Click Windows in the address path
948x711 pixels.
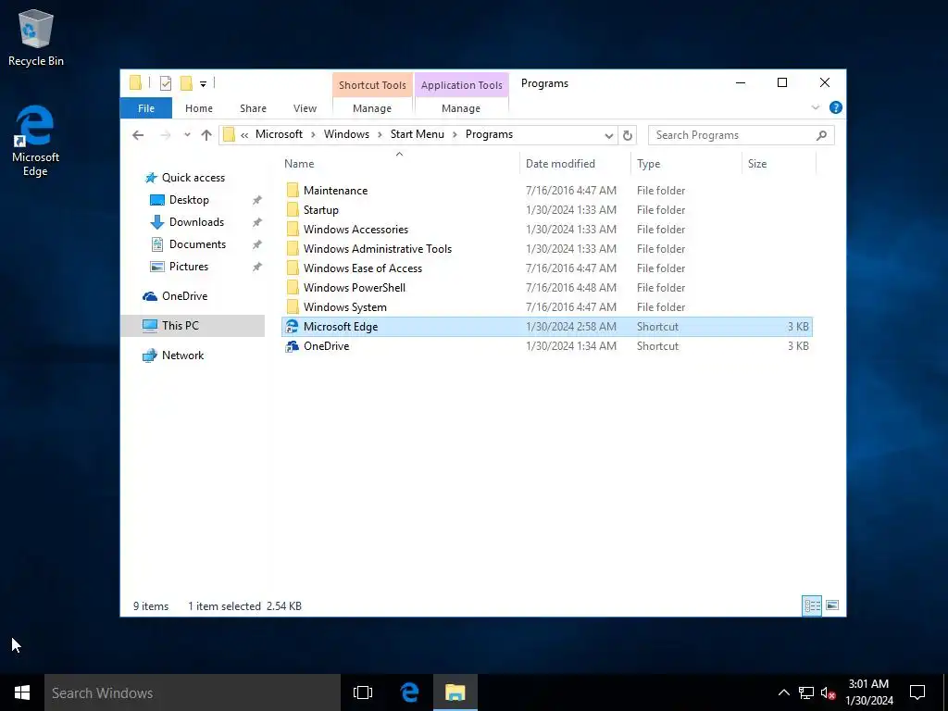click(x=346, y=134)
